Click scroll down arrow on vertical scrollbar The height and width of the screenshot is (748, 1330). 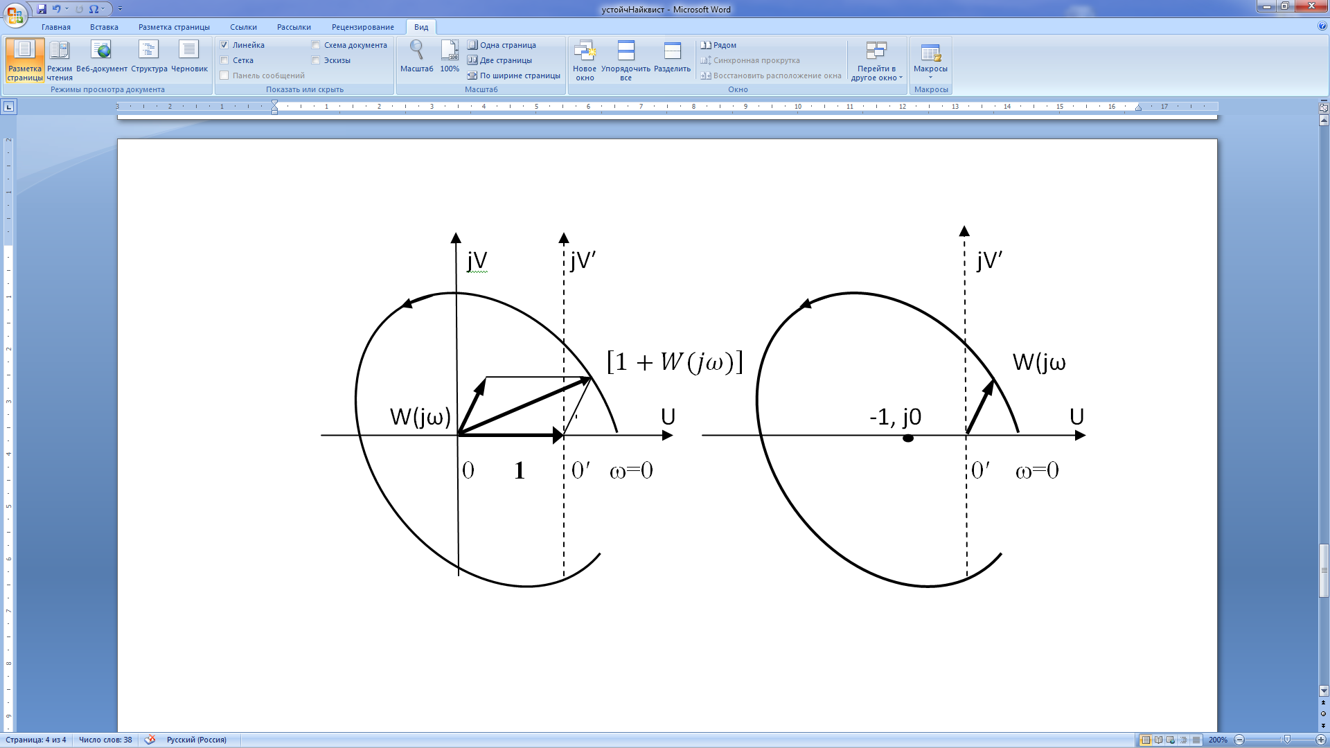pos(1324,691)
